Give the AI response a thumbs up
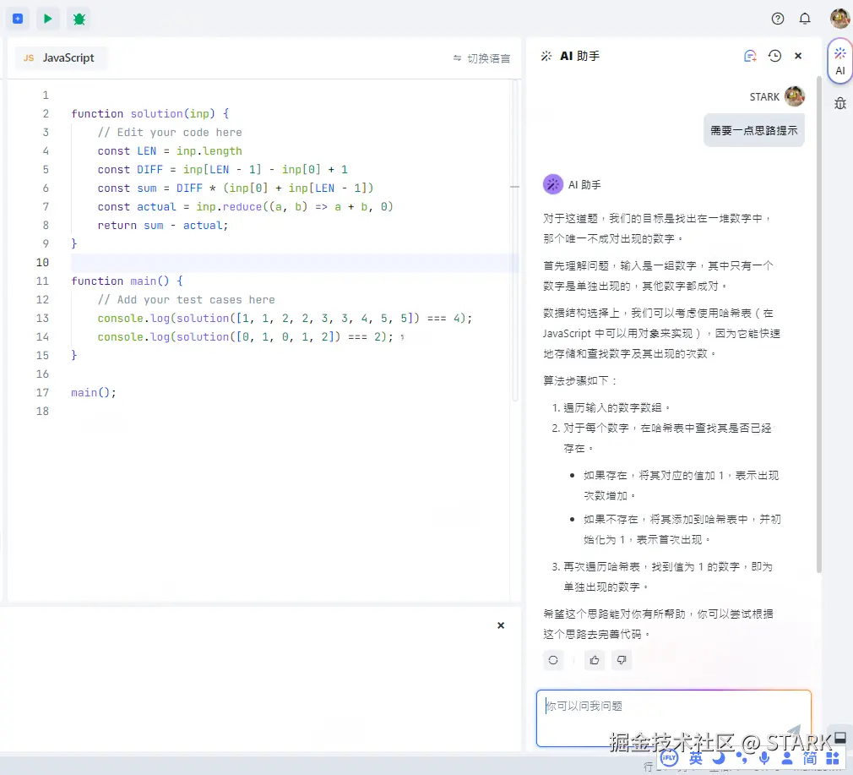 (595, 660)
